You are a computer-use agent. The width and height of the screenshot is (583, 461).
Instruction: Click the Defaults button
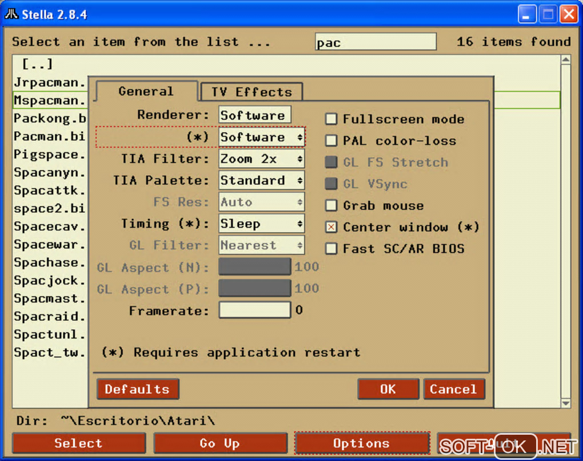[138, 389]
